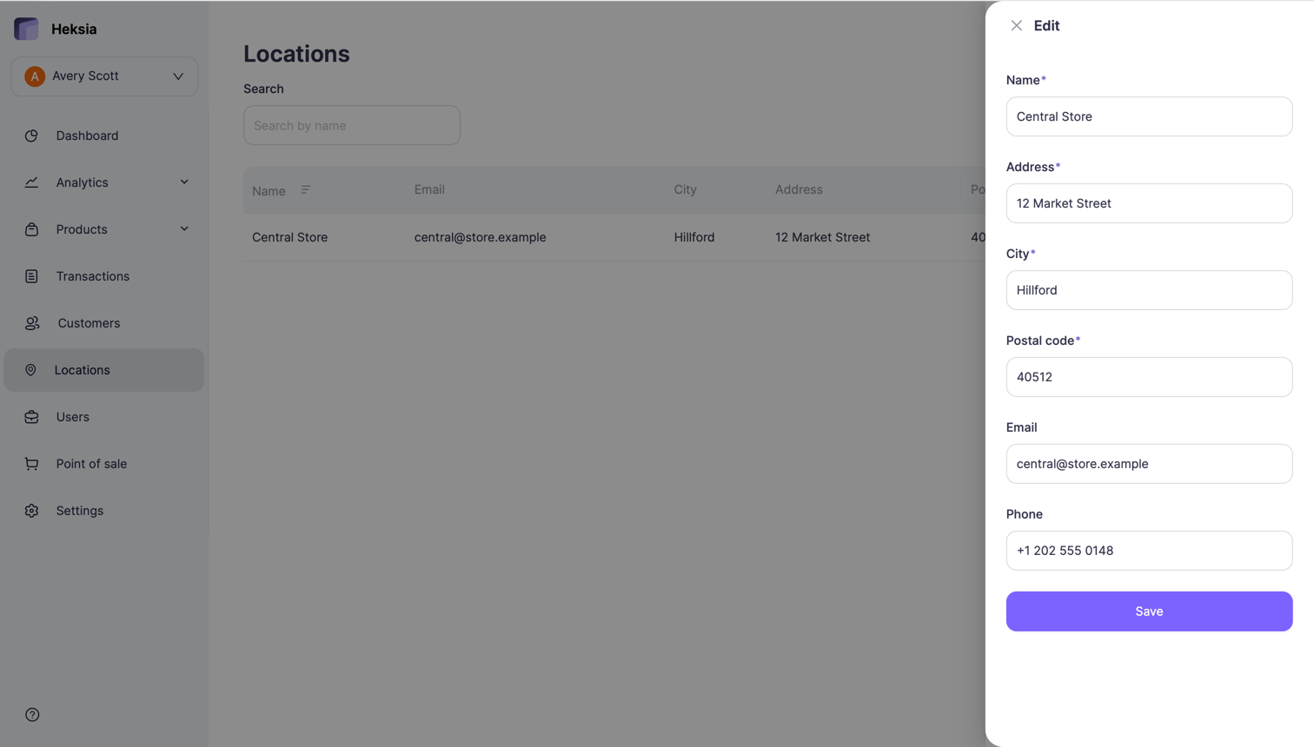Click into the Postal code field
The width and height of the screenshot is (1314, 747).
point(1149,377)
